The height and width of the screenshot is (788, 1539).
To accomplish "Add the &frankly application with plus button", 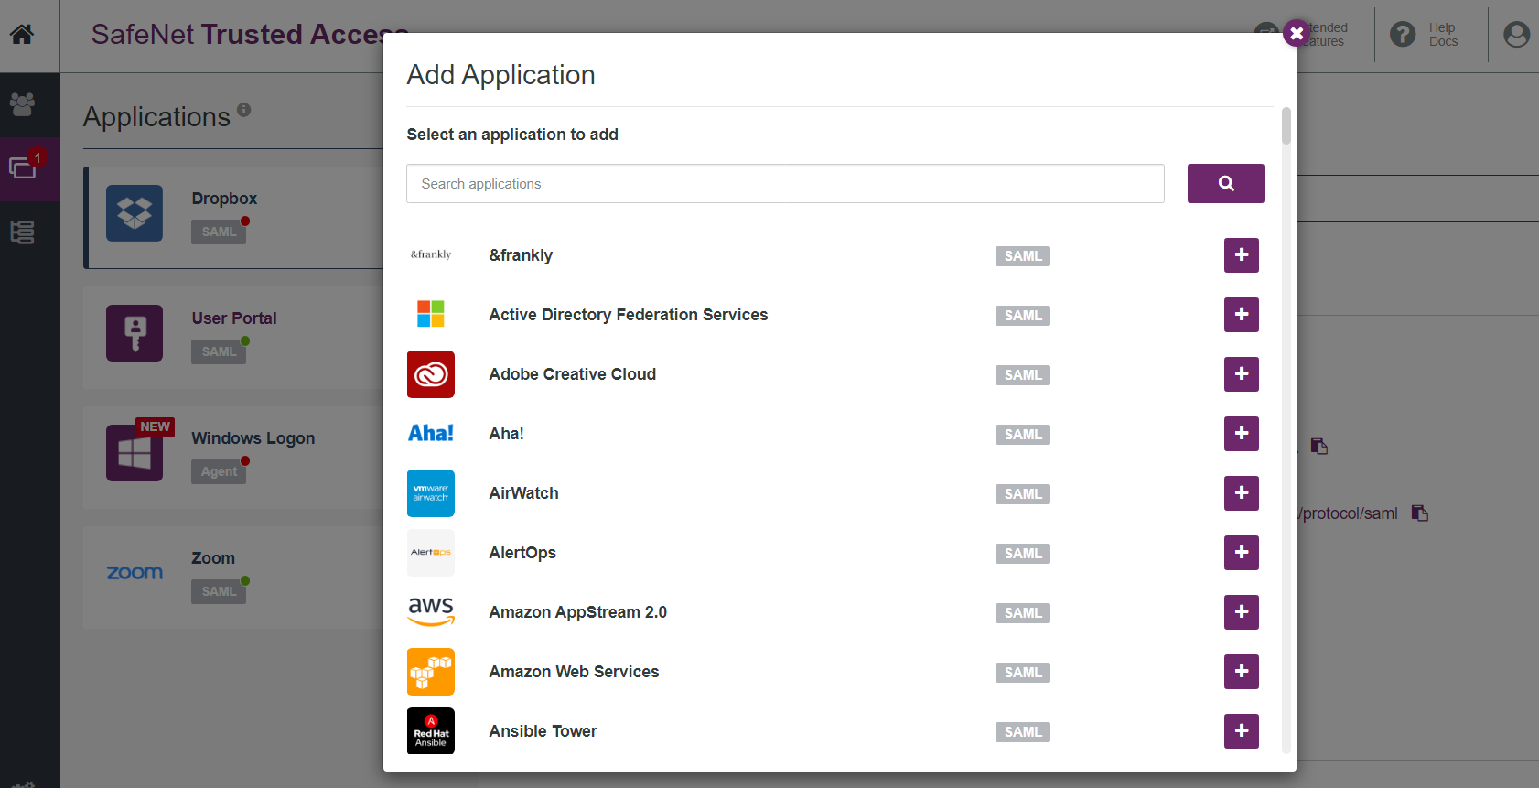I will [1241, 255].
